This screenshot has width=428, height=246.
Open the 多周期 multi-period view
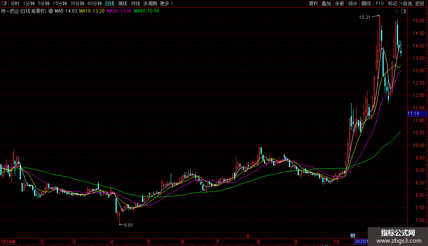(150, 3)
